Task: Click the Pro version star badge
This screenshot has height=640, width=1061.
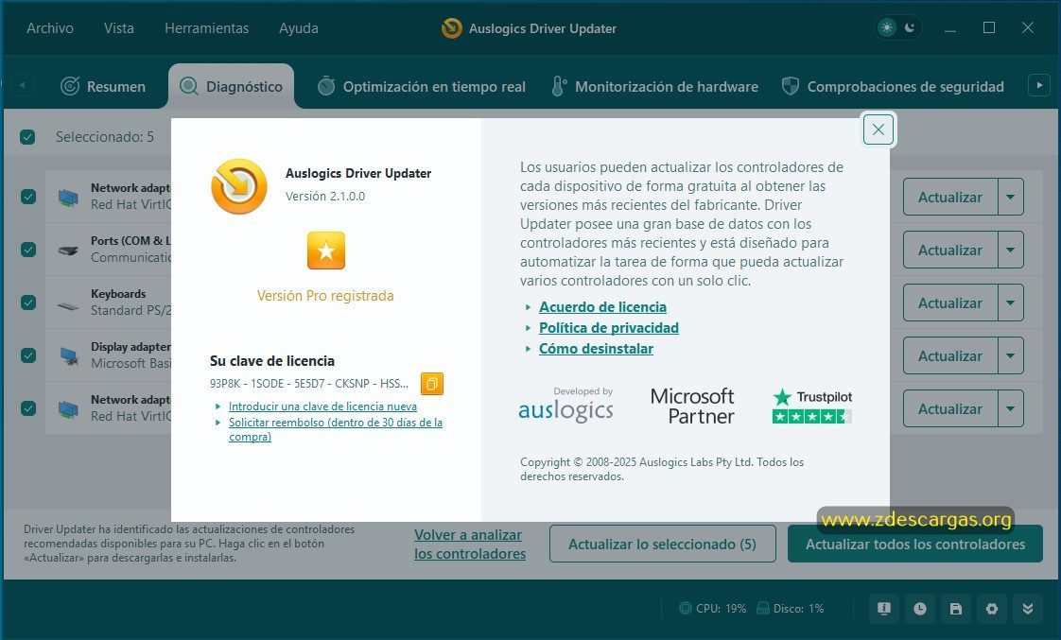Action: (326, 251)
